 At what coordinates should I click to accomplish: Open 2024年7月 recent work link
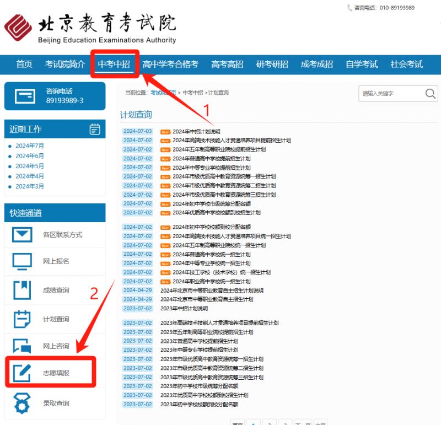coord(30,146)
